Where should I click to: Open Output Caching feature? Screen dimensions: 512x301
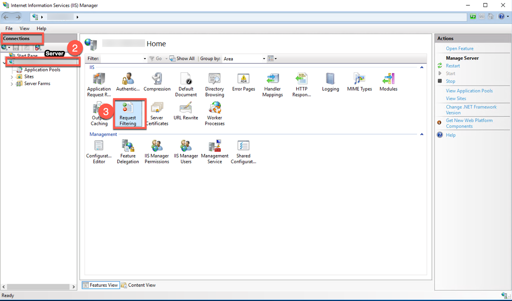coord(99,114)
